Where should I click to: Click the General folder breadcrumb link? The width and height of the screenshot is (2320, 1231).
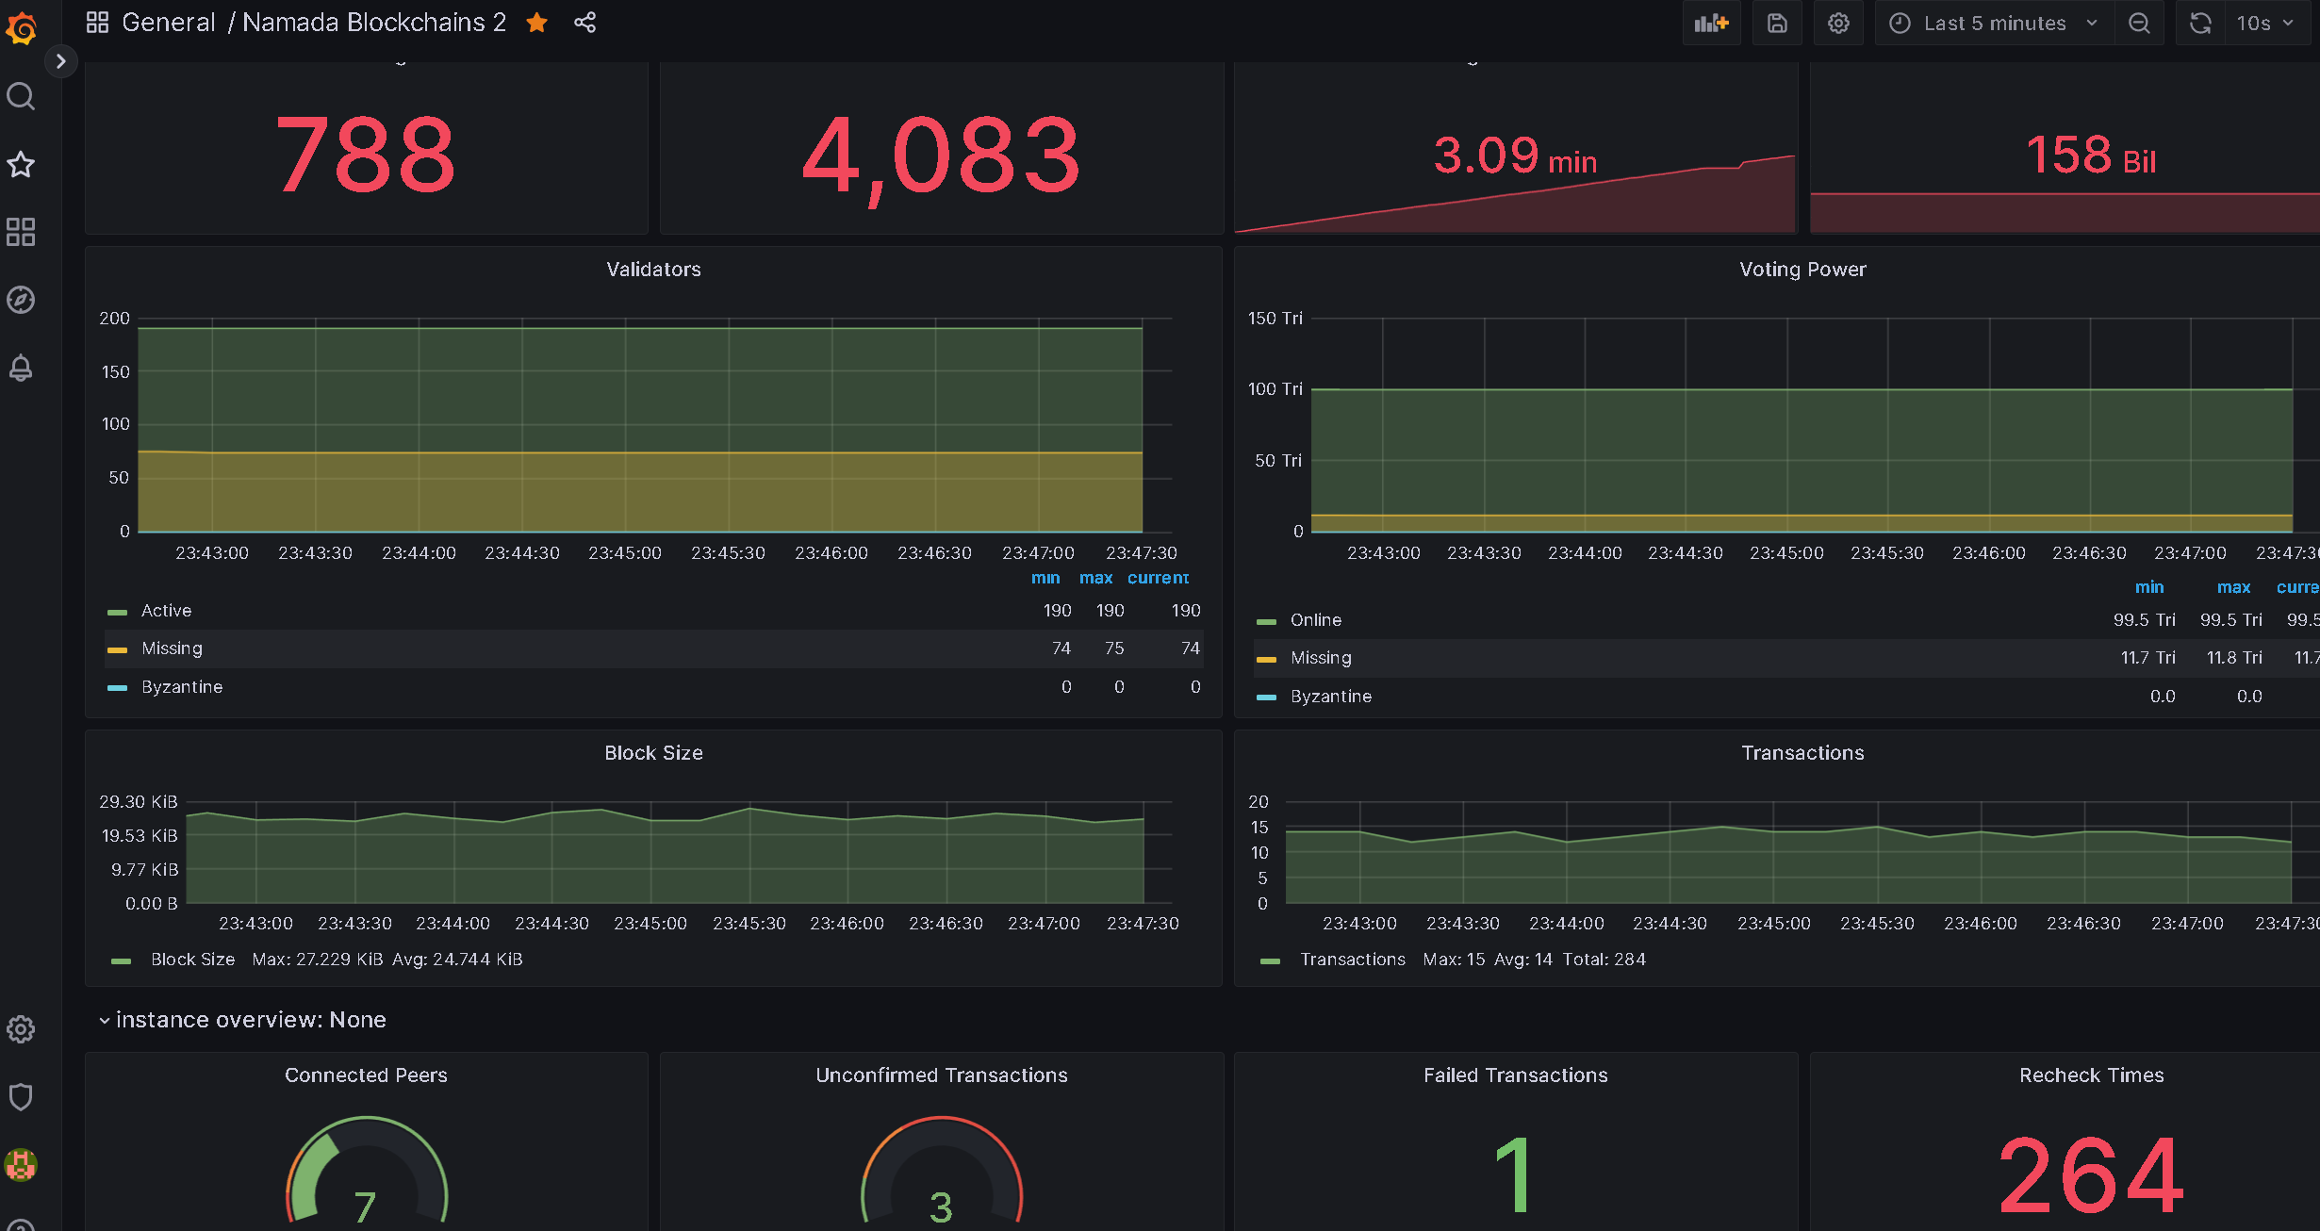pyautogui.click(x=169, y=23)
